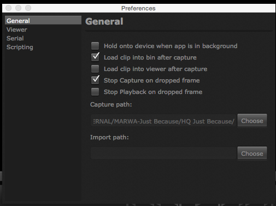The image size is (276, 206).
Task: Close the Preferences window
Action: pyautogui.click(x=9, y=8)
